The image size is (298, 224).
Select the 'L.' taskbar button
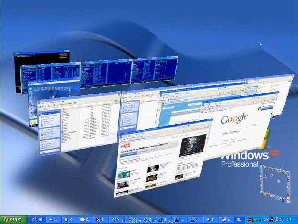[x=53, y=220]
